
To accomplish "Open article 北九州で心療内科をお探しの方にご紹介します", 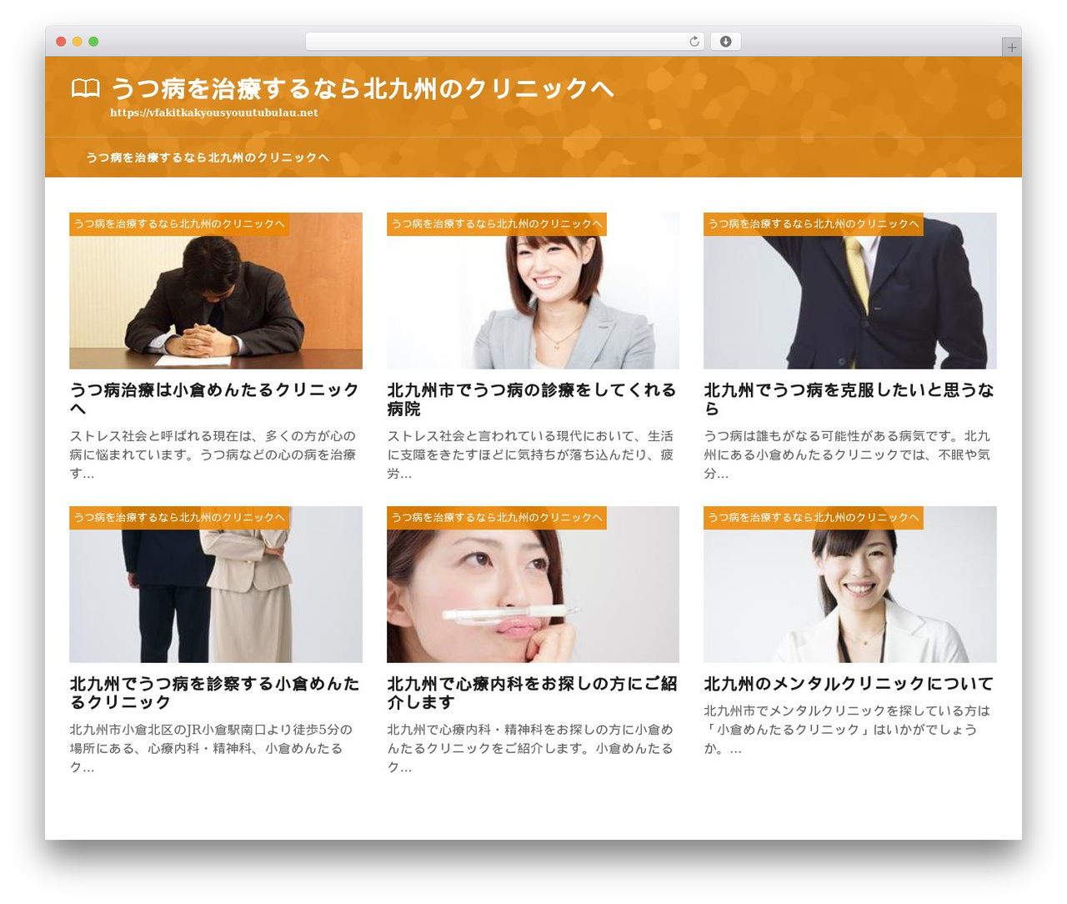I will 532,693.
